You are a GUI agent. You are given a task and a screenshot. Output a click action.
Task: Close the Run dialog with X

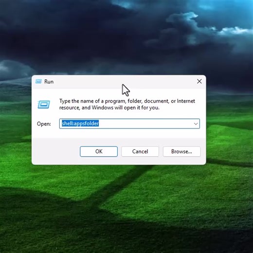pyautogui.click(x=199, y=81)
